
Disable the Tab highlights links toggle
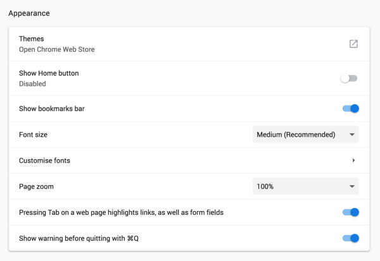[351, 212]
